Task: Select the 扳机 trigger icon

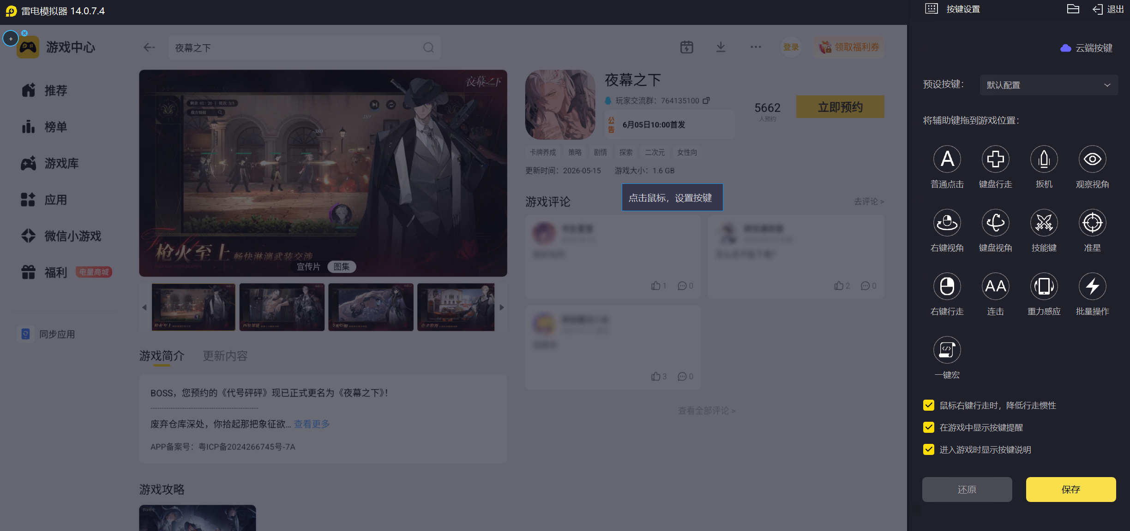Action: 1044,159
